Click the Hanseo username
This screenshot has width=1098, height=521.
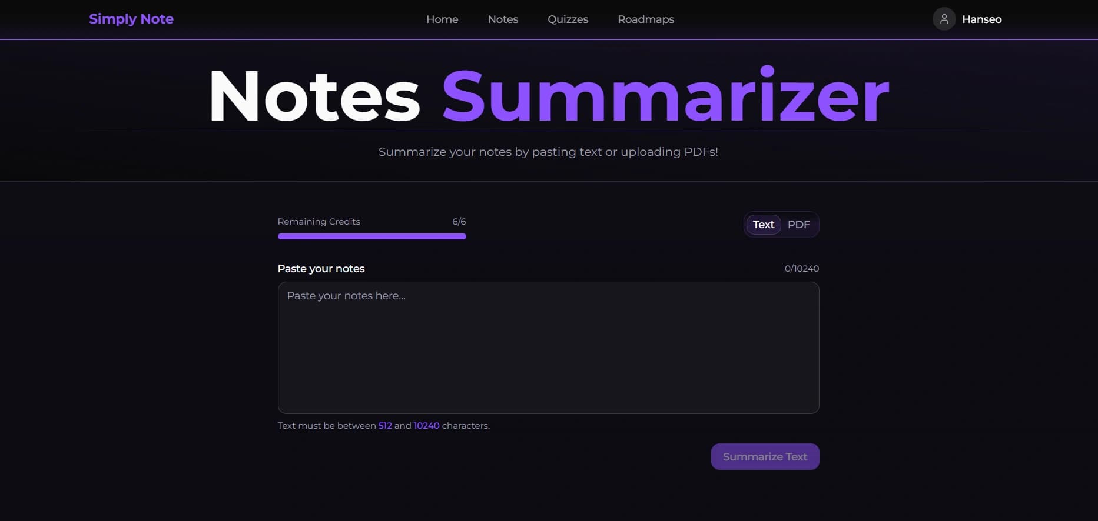[x=981, y=19]
